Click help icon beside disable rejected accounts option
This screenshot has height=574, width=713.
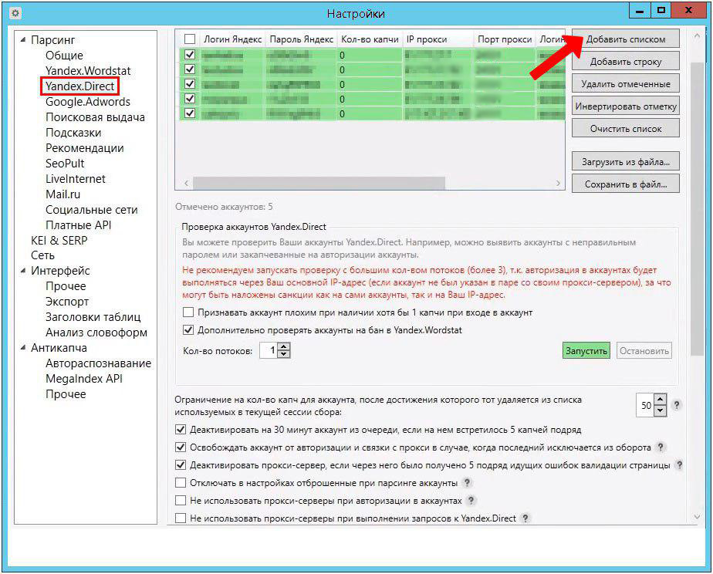pos(468,483)
